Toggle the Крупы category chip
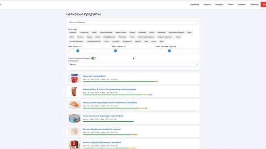Screen dimensions: 266x149 tap(152, 32)
